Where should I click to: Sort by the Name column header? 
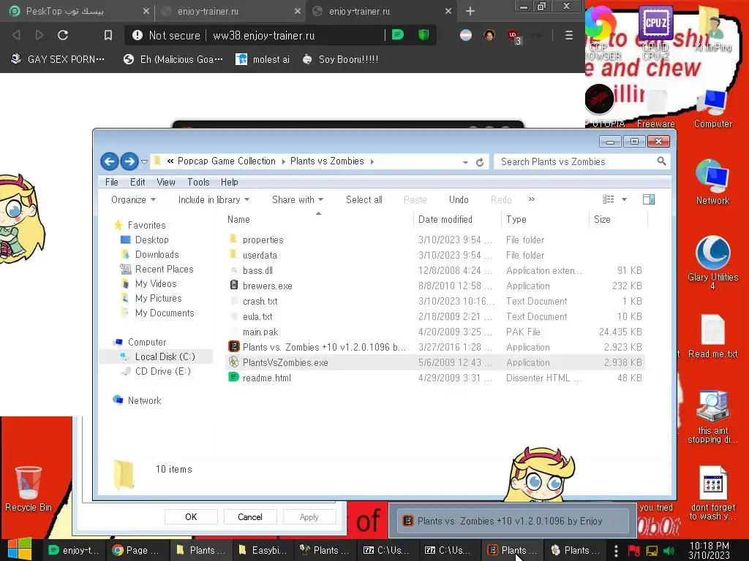coord(238,219)
